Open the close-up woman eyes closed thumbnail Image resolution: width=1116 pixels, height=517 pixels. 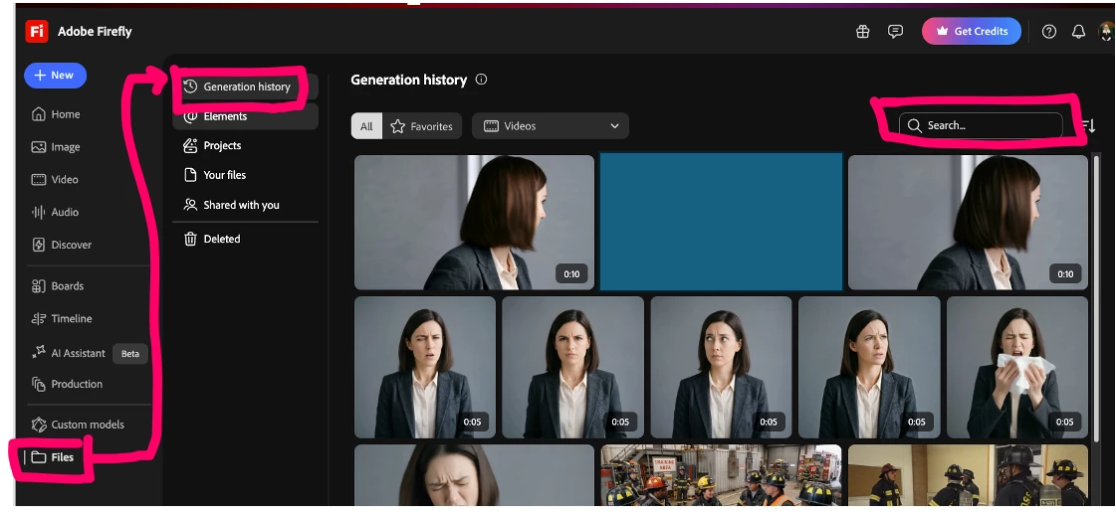[474, 476]
